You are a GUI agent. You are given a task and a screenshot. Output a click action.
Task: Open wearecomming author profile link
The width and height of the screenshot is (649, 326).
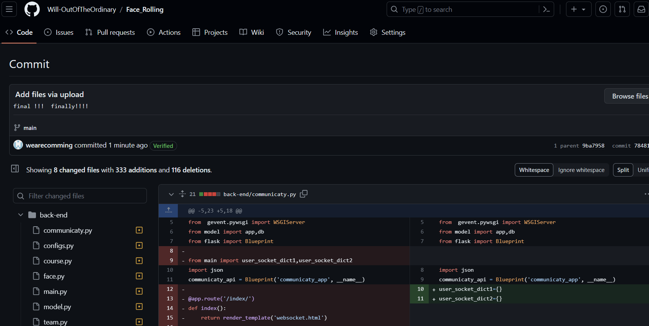[49, 145]
